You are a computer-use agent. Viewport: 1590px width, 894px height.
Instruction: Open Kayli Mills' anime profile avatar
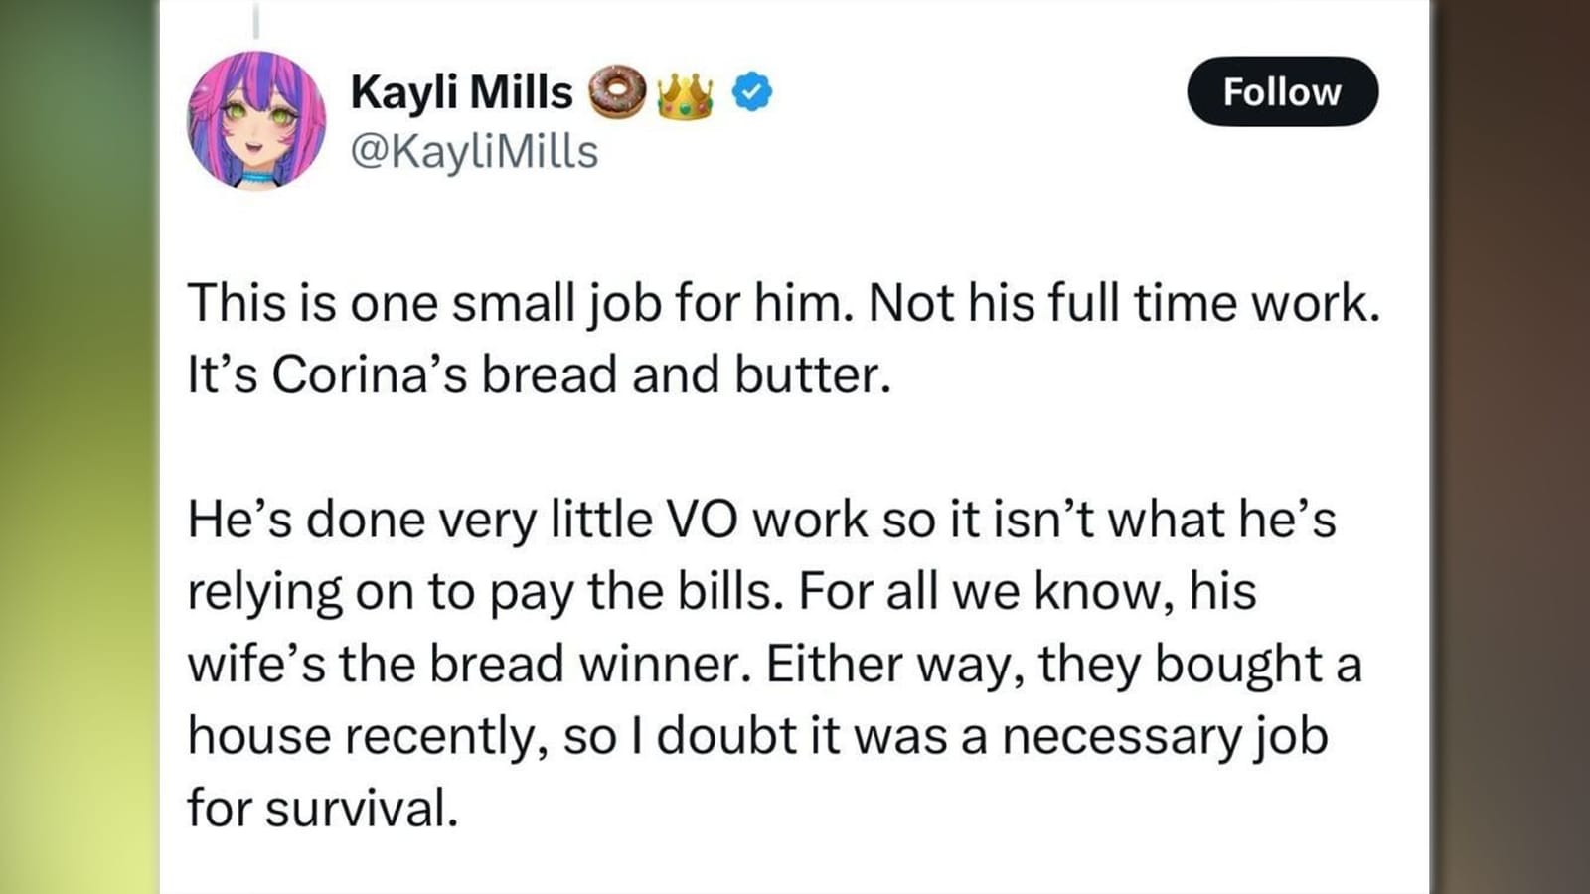pyautogui.click(x=256, y=121)
